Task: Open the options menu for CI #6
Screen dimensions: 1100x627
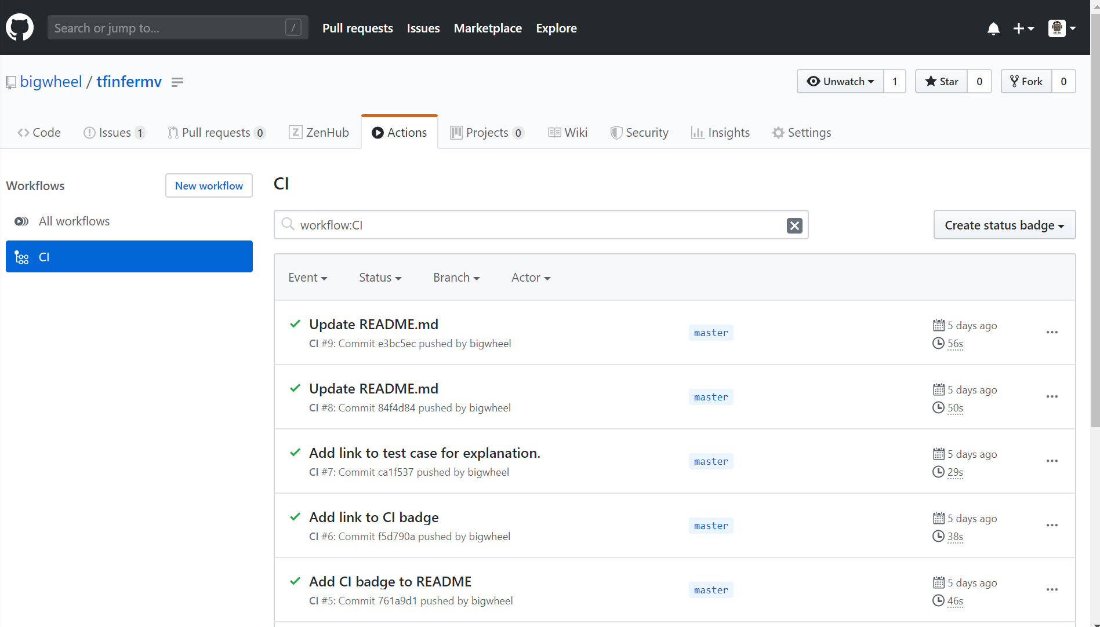Action: (1052, 526)
